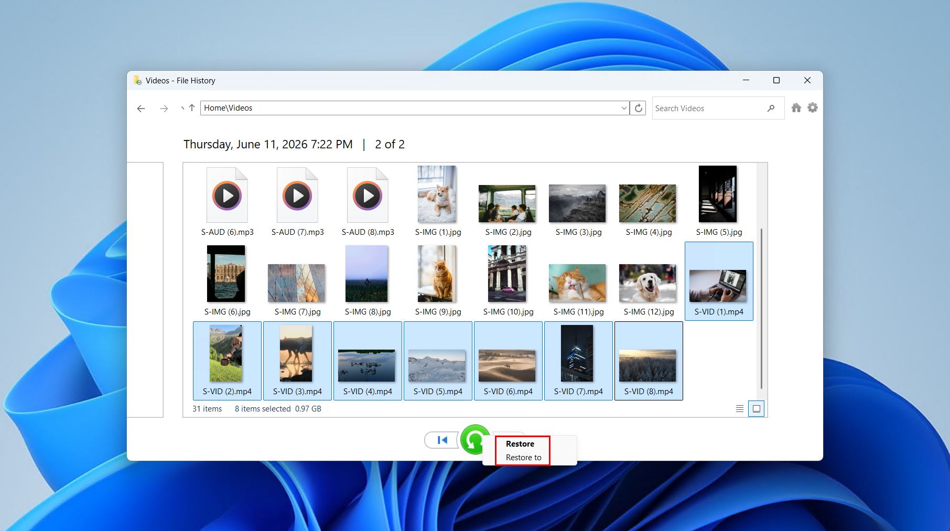
Task: Select the S-IMG (7).jpg thumbnail
Action: pyautogui.click(x=296, y=283)
